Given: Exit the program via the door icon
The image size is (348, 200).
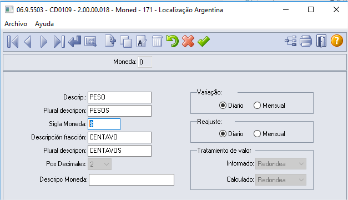Looking at the screenshot, I should tap(321, 41).
